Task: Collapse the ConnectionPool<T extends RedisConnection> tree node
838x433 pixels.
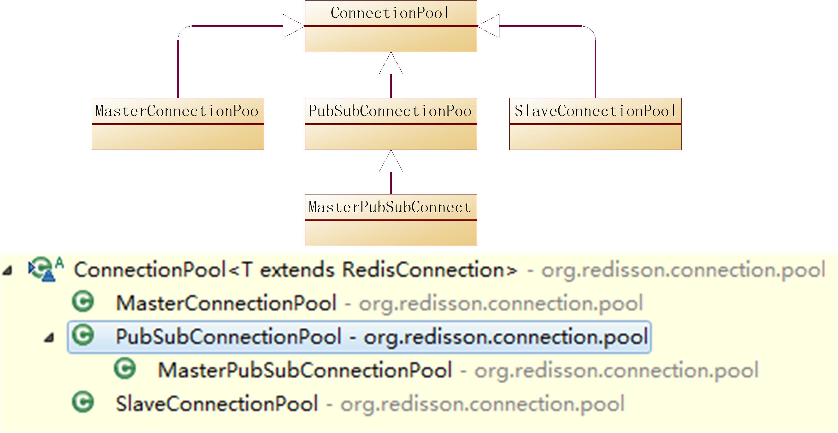Action: [x=7, y=270]
